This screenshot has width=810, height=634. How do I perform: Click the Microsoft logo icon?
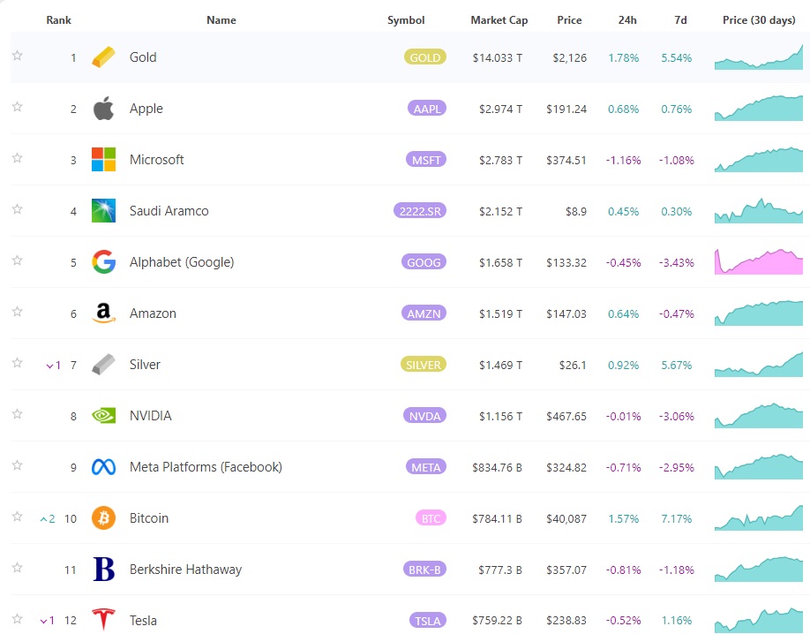104,160
